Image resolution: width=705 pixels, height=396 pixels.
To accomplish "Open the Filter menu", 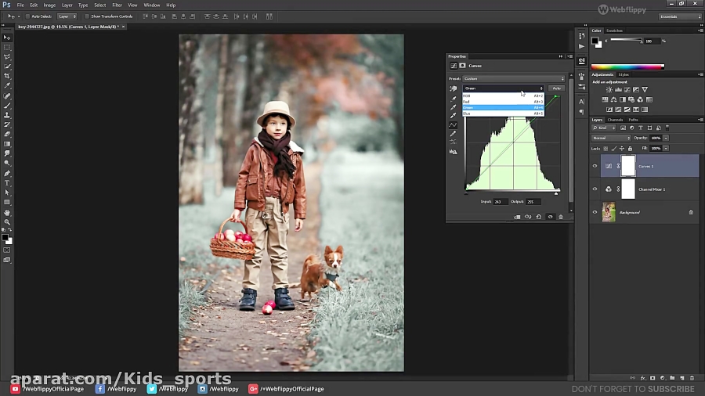I will (x=117, y=5).
